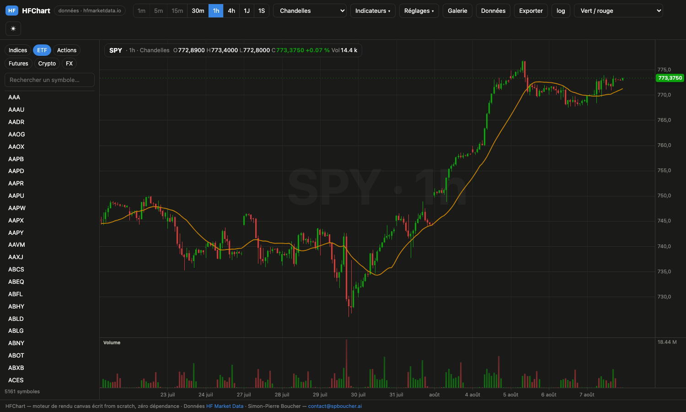Click the 773,3750 current price label
Viewport: 686px width, 412px height.
pos(670,78)
